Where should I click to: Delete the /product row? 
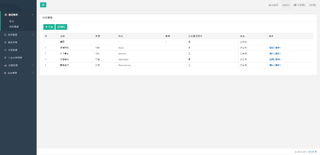278,54
